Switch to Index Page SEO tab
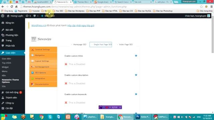 click(x=125, y=44)
